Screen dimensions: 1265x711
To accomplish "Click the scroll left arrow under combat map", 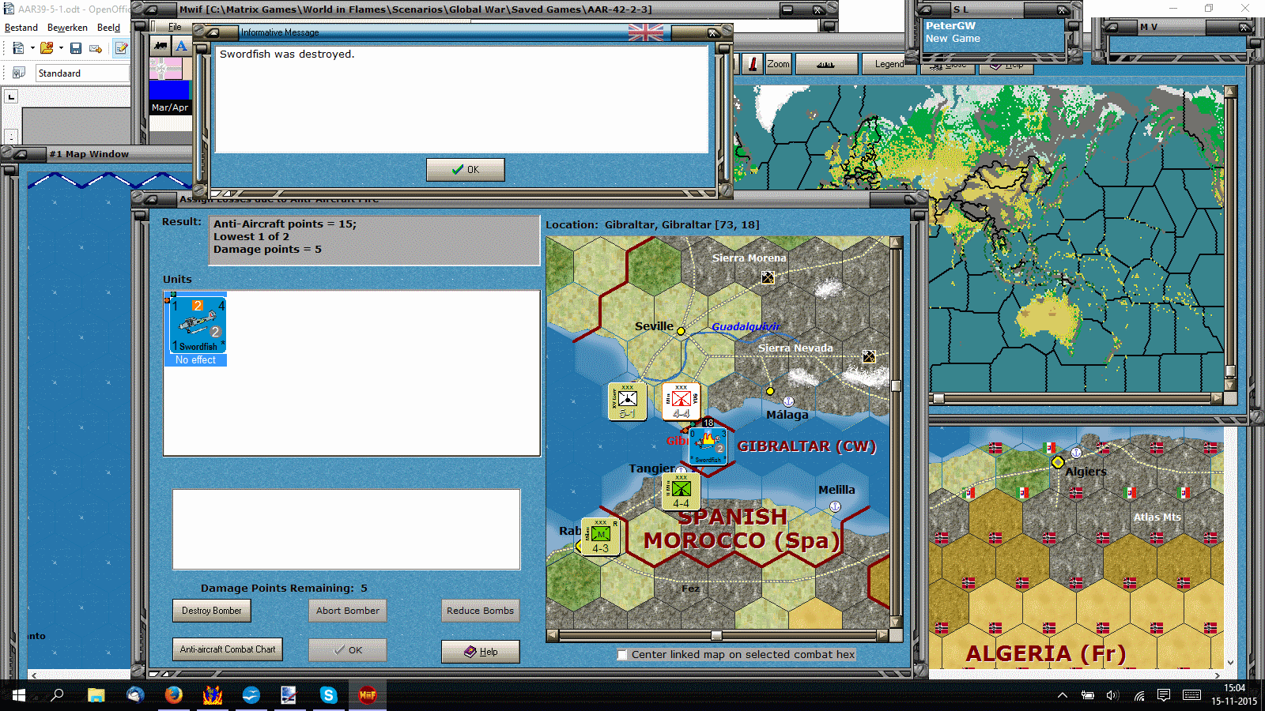I will (x=553, y=635).
